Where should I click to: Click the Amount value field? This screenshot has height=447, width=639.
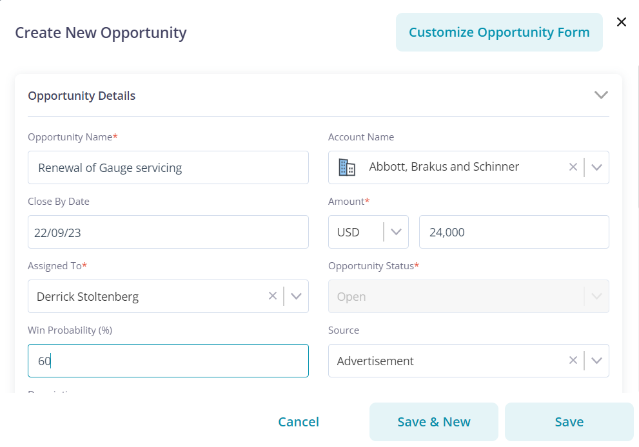513,232
